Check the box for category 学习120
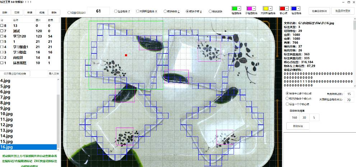The width and height of the screenshot is (356, 167). [x=2, y=37]
